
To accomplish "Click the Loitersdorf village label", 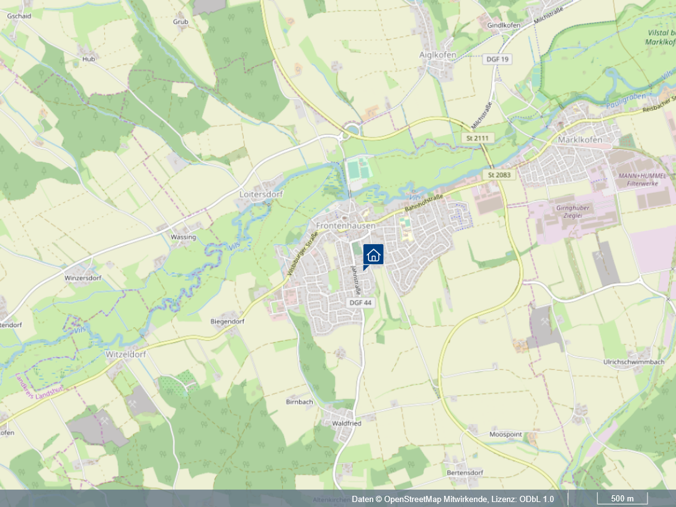I will (x=261, y=194).
